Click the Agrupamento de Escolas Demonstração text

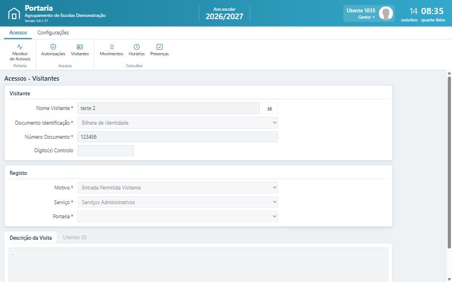tap(65, 16)
